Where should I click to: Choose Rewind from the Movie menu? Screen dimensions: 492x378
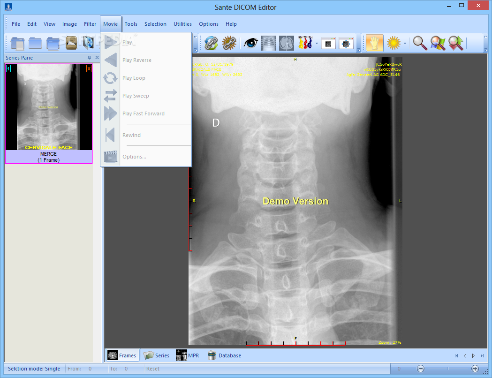coord(146,135)
